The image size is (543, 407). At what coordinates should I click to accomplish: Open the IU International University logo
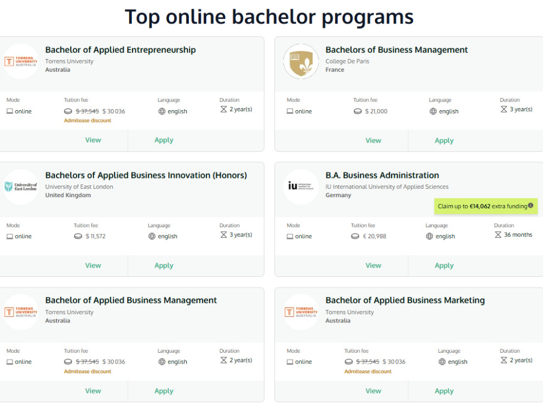pyautogui.click(x=301, y=187)
